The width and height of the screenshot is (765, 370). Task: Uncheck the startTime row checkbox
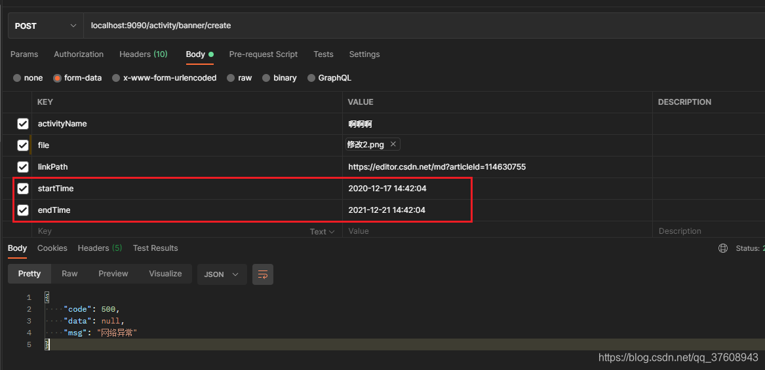pos(22,188)
